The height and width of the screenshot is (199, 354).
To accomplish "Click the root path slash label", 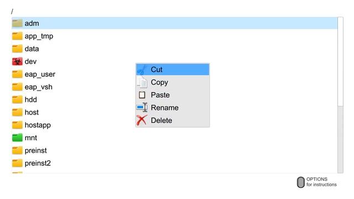I will [x=12, y=11].
